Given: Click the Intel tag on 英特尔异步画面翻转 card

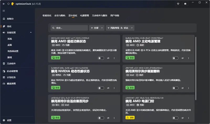Looking at the screenshot, I should (130, 75).
